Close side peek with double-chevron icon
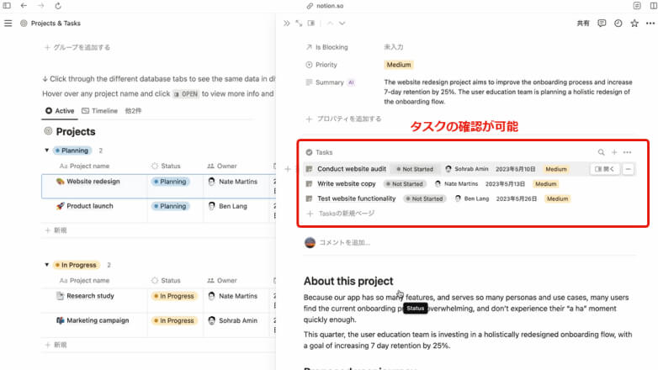 tap(287, 24)
